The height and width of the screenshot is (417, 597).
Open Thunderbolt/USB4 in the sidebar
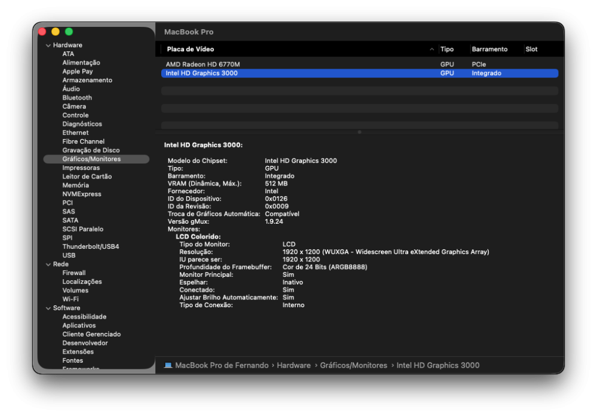tap(91, 246)
